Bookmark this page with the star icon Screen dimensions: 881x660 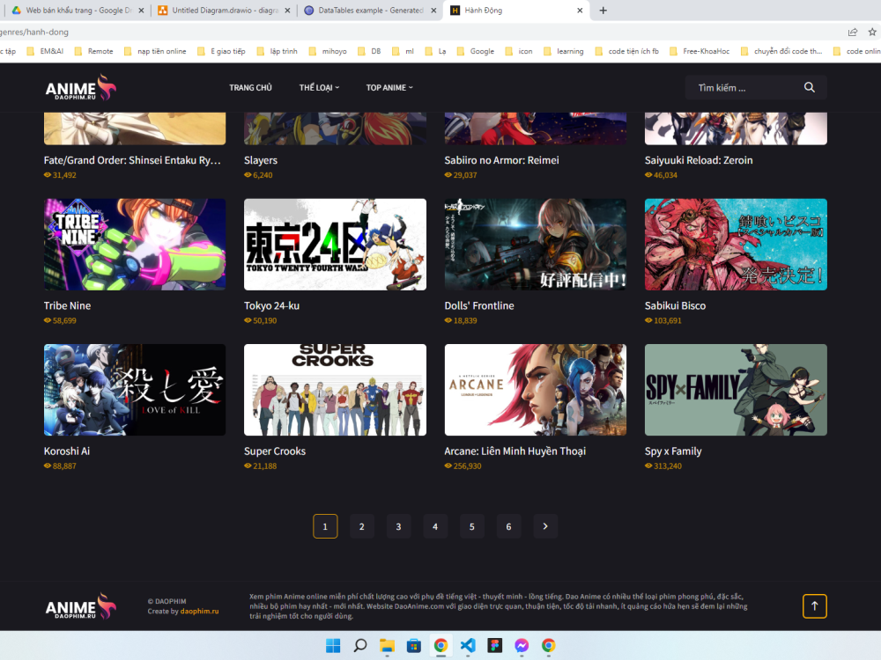coord(872,32)
